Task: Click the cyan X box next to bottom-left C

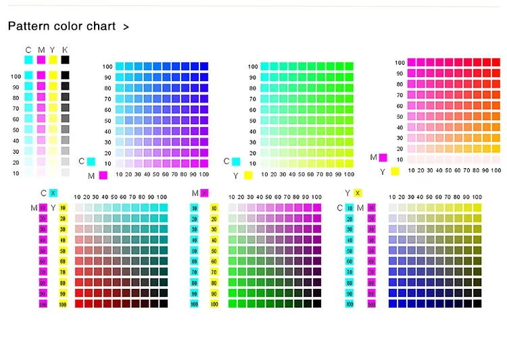Action: click(x=53, y=193)
